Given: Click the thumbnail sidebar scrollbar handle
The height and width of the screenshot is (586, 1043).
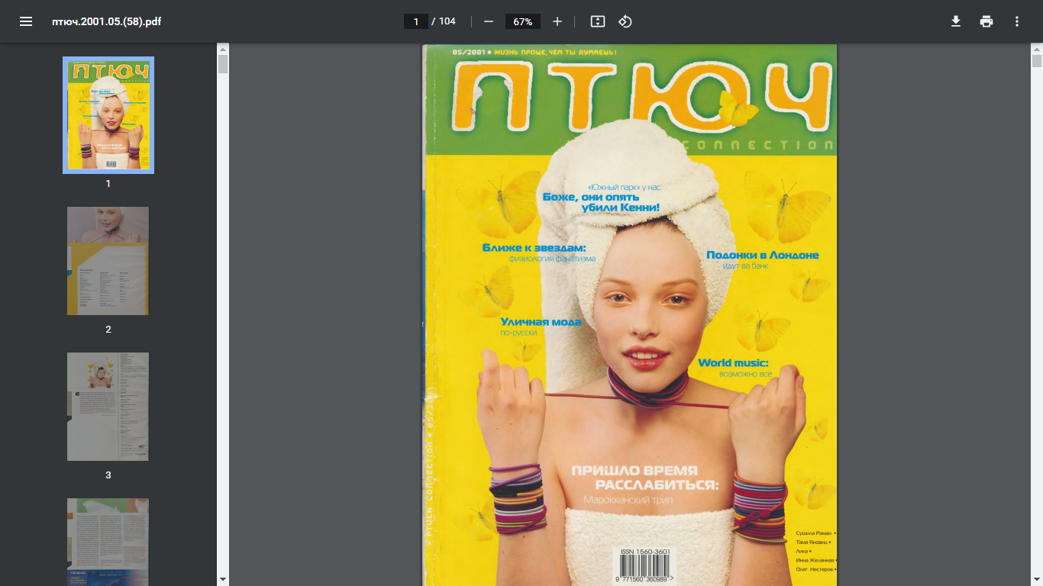Looking at the screenshot, I should click(223, 64).
